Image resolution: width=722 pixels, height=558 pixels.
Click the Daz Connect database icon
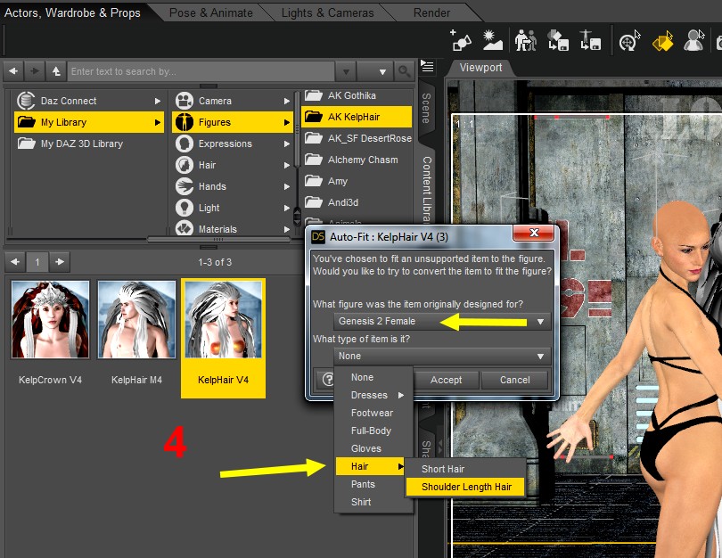(26, 101)
